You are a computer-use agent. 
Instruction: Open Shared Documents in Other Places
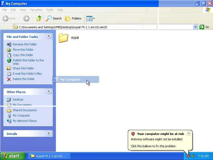[25, 110]
